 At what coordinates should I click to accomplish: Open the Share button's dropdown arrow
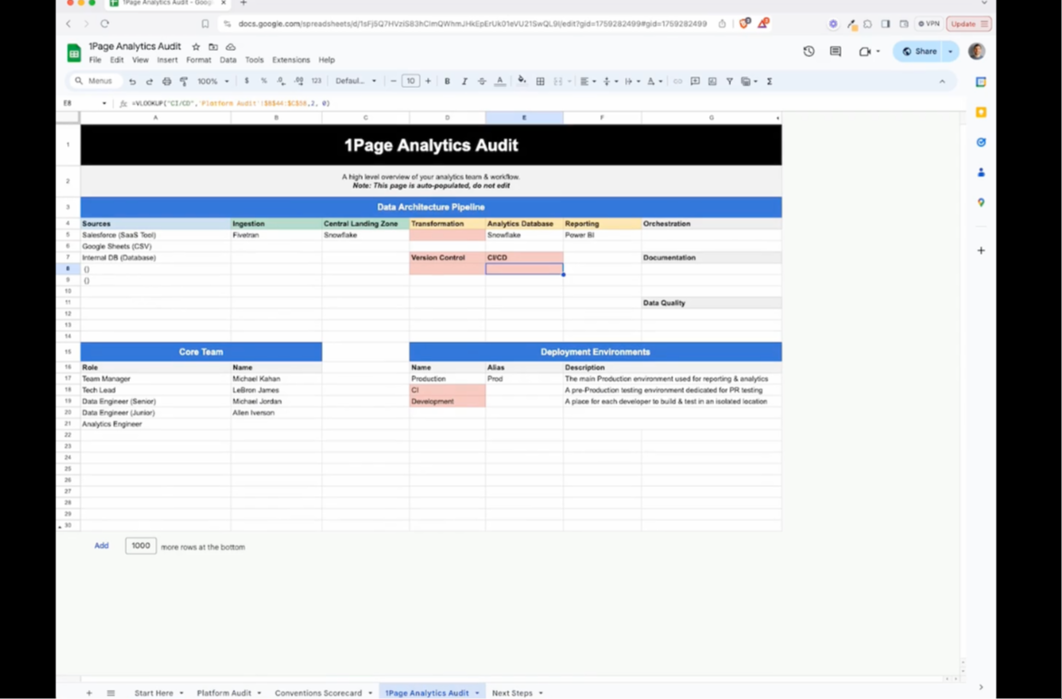click(950, 52)
